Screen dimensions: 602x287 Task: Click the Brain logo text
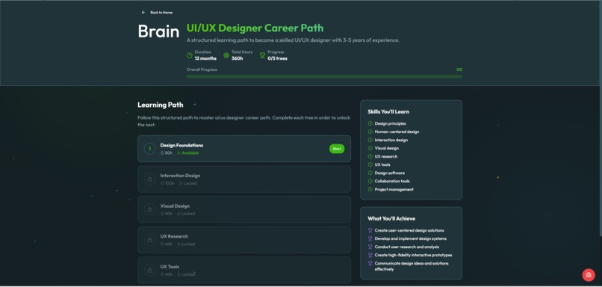pyautogui.click(x=158, y=31)
